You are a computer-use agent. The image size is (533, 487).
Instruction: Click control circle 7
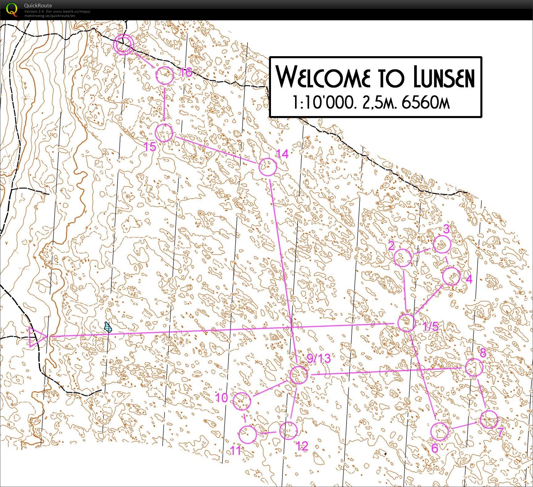pyautogui.click(x=489, y=419)
